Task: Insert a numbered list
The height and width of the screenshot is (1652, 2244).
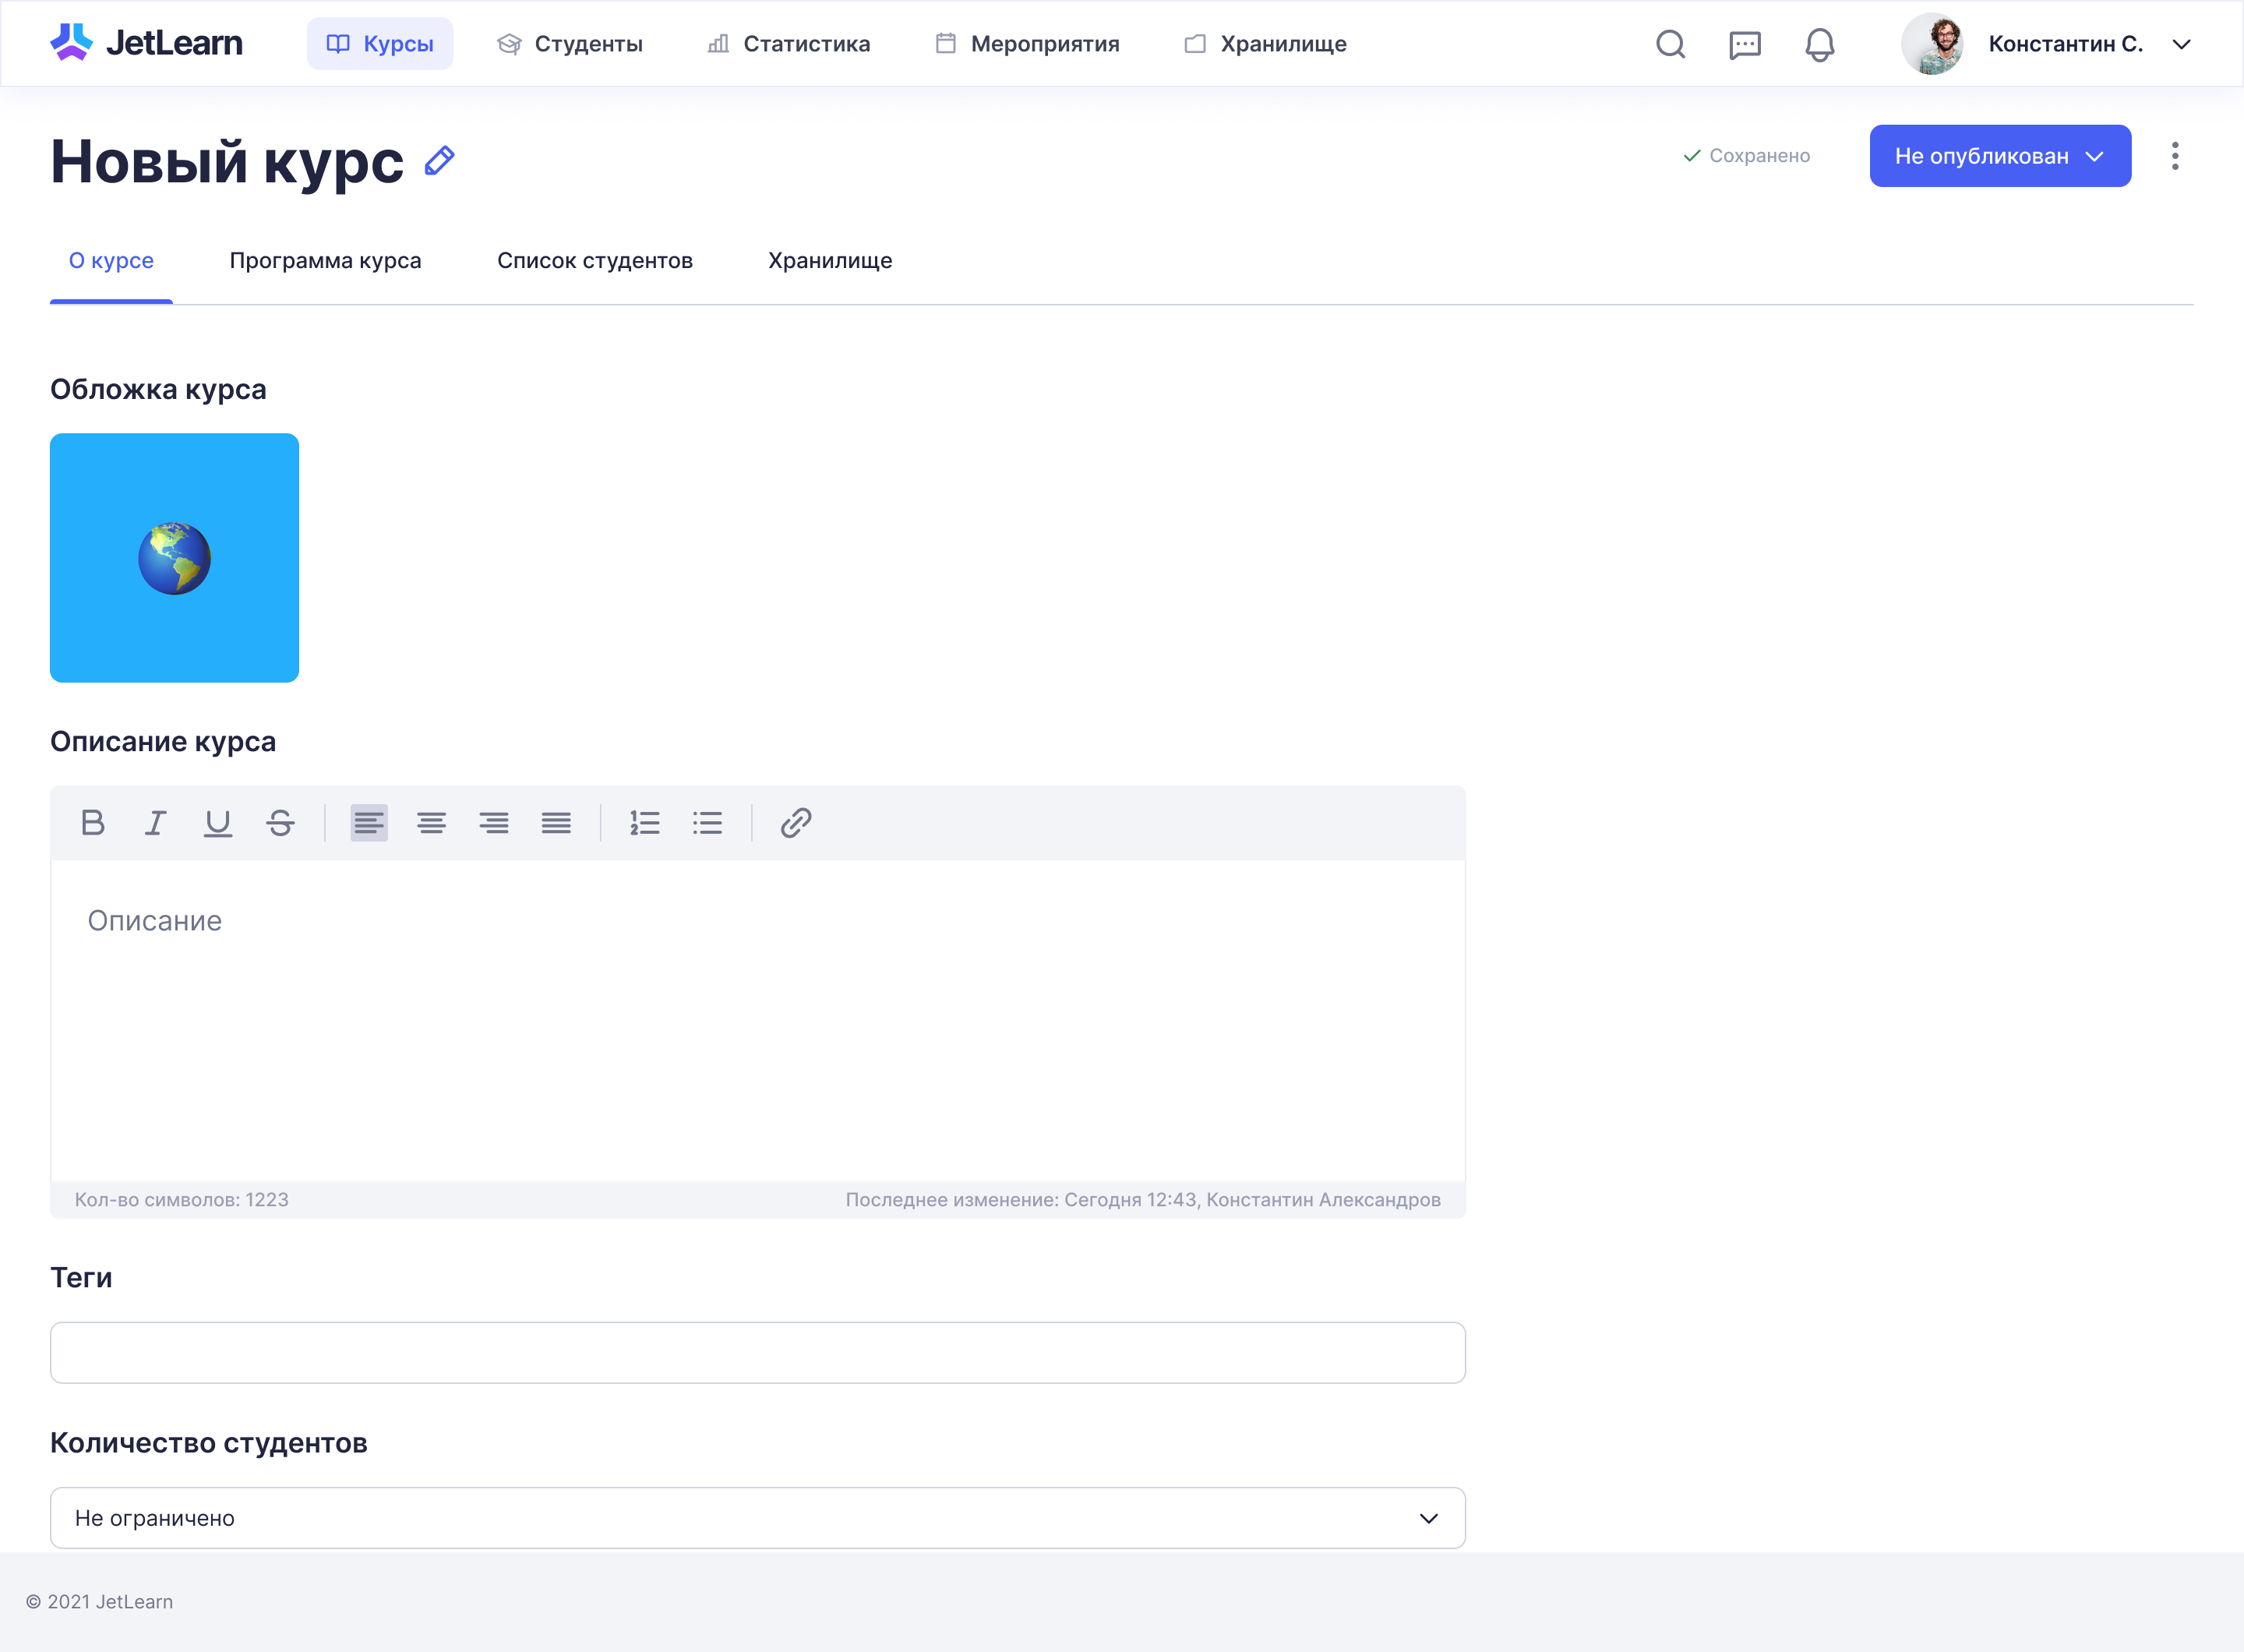Action: (645, 823)
